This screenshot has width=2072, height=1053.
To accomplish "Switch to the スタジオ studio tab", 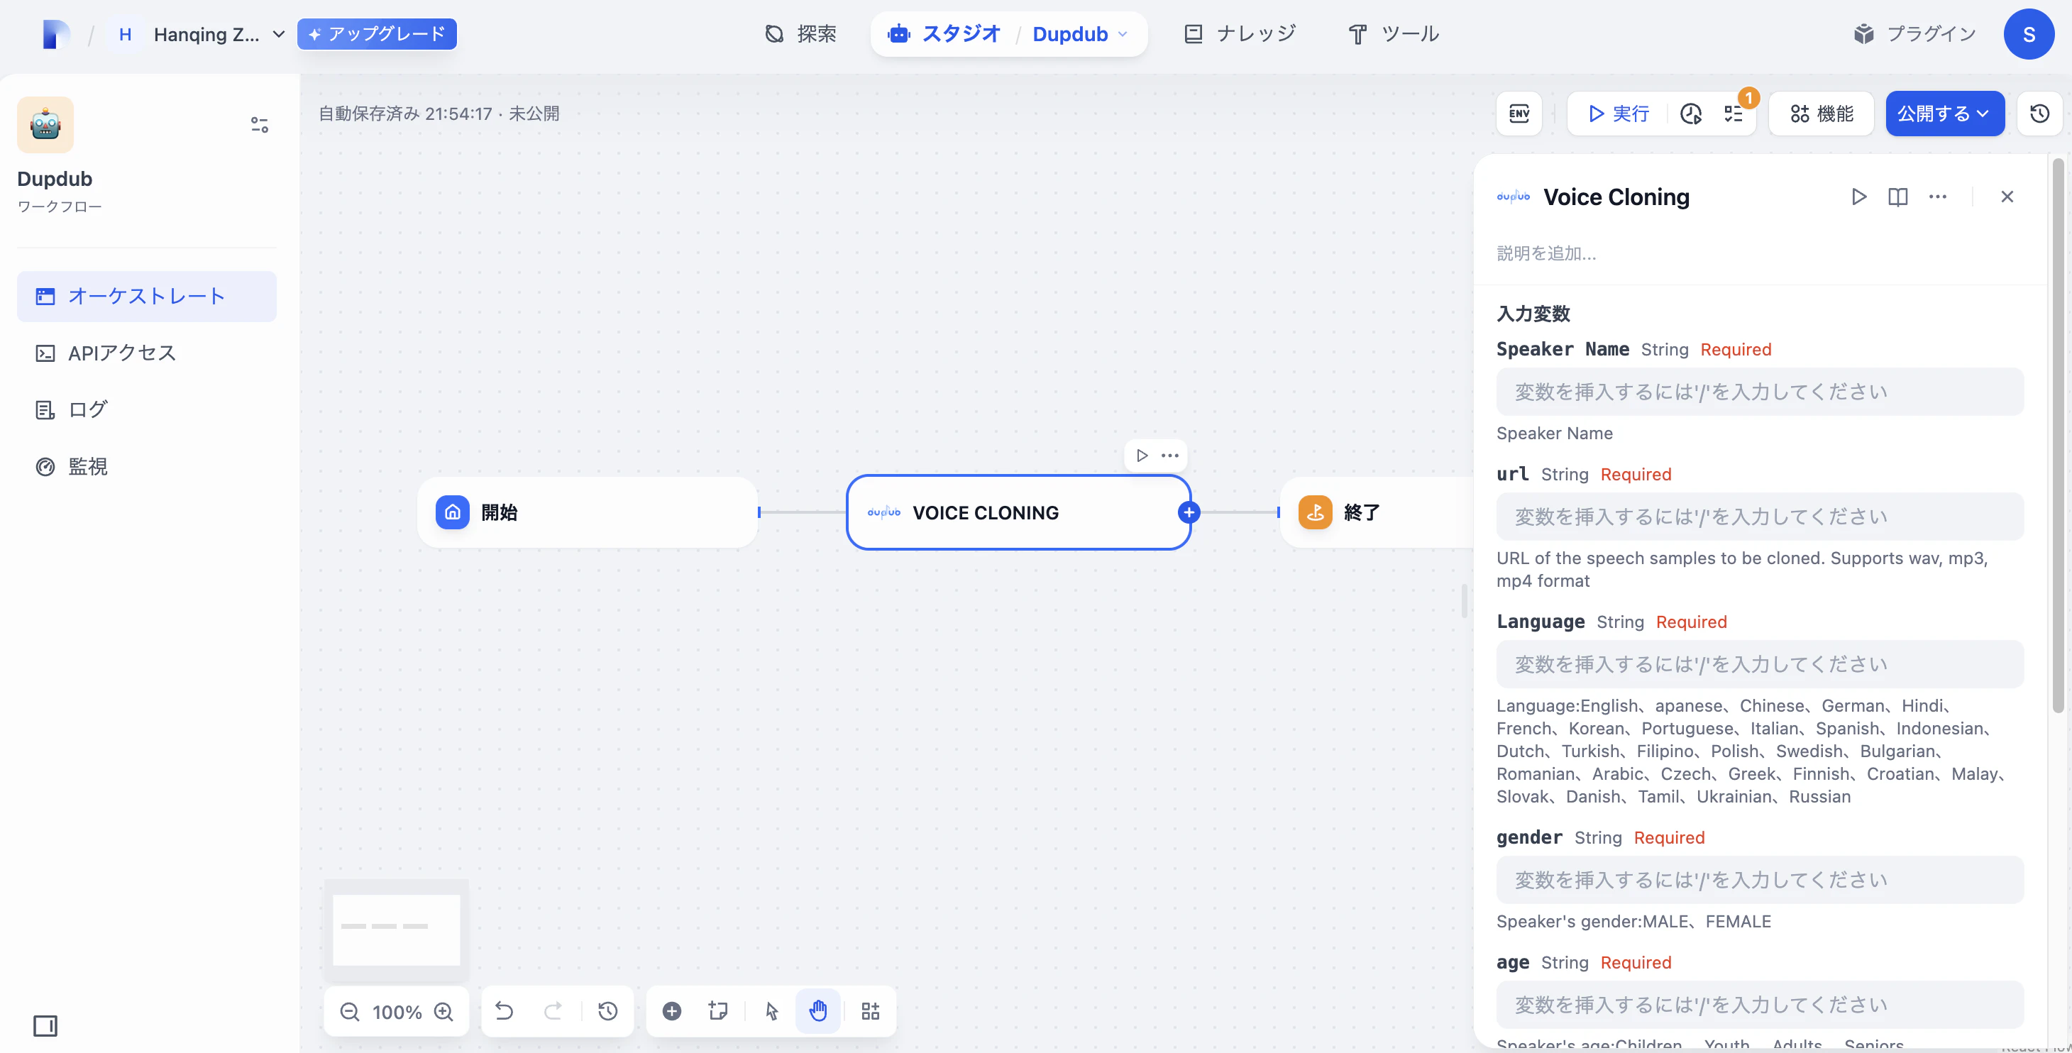I will click(x=944, y=34).
